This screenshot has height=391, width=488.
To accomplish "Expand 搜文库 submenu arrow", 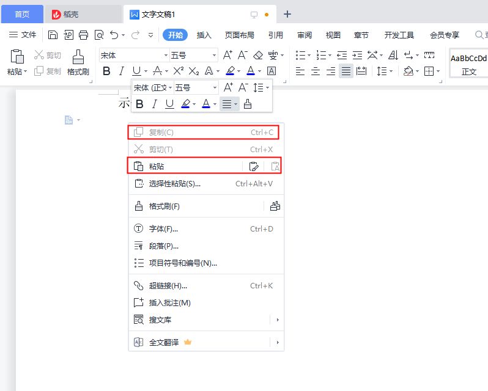I will click(x=277, y=320).
